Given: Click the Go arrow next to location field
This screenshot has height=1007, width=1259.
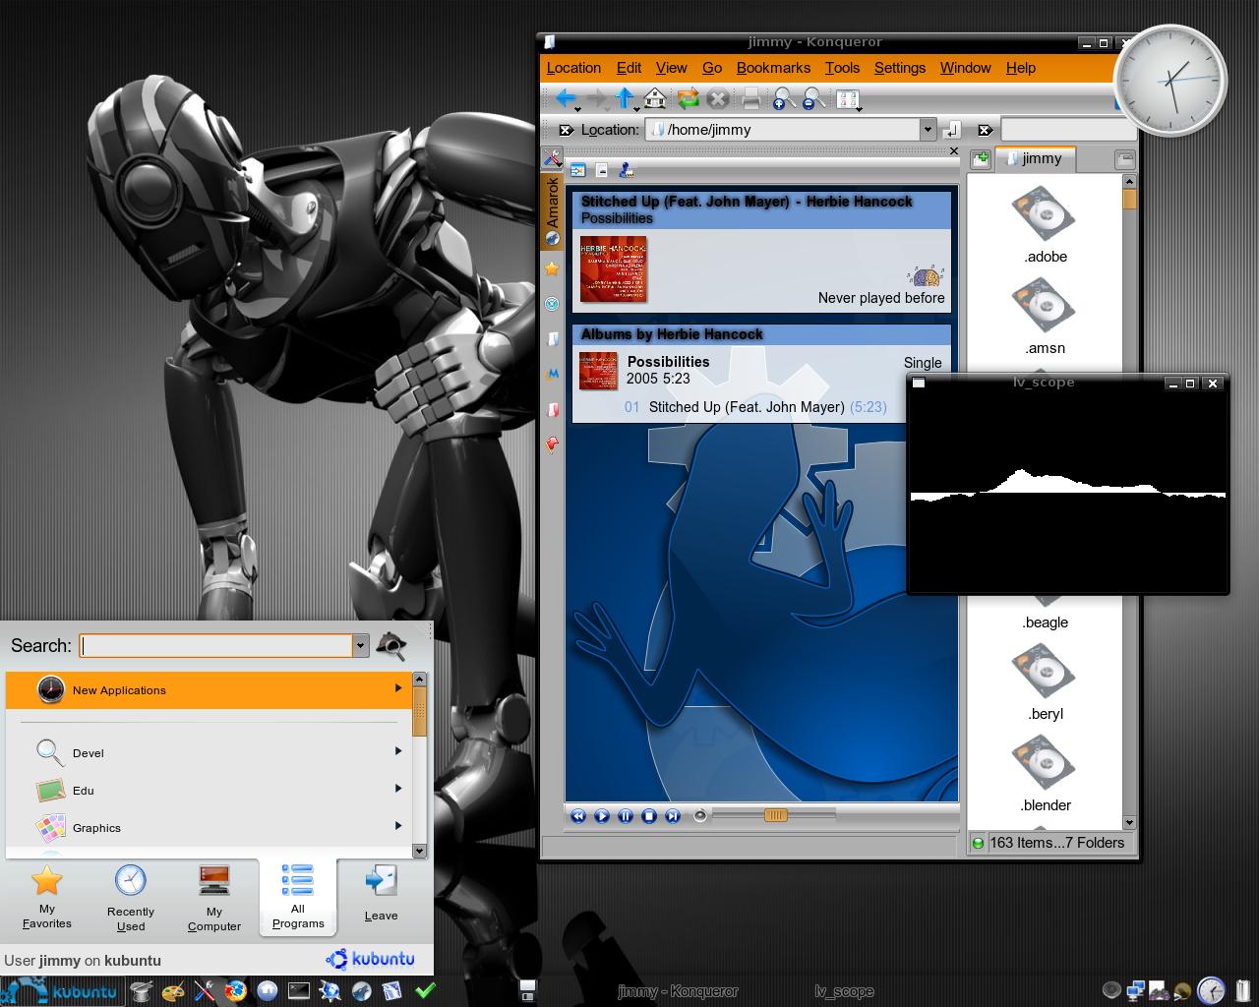Looking at the screenshot, I should (x=951, y=130).
